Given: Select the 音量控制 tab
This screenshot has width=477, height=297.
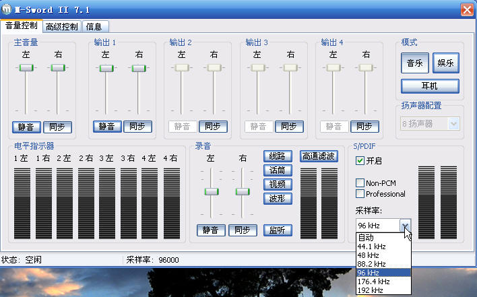Looking at the screenshot, I should (x=22, y=26).
